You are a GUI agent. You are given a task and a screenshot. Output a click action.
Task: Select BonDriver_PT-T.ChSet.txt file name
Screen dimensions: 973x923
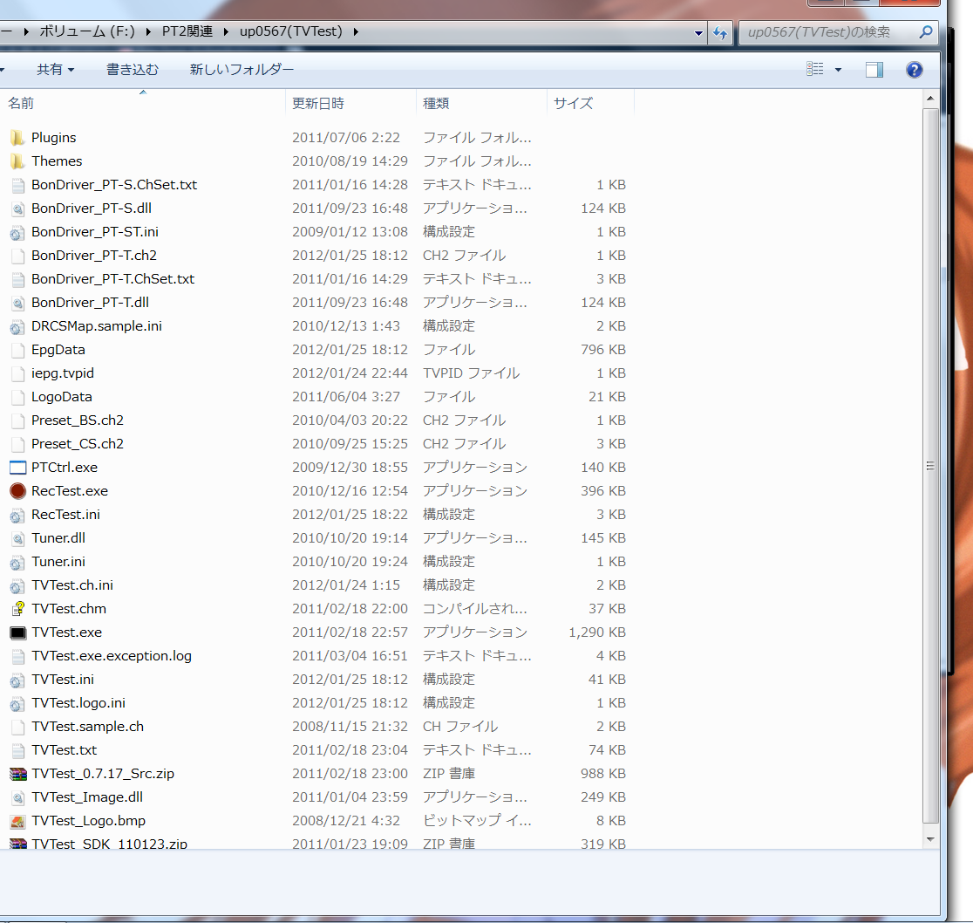click(x=113, y=279)
